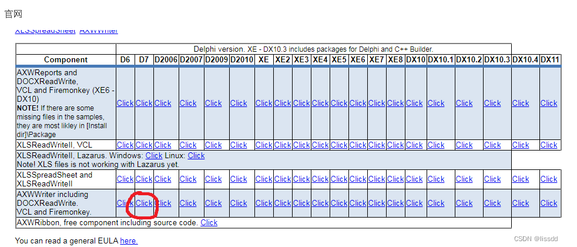Open XLSSpreadSheet link under DX10.3 column
This screenshot has width=577, height=247.
coord(492,179)
